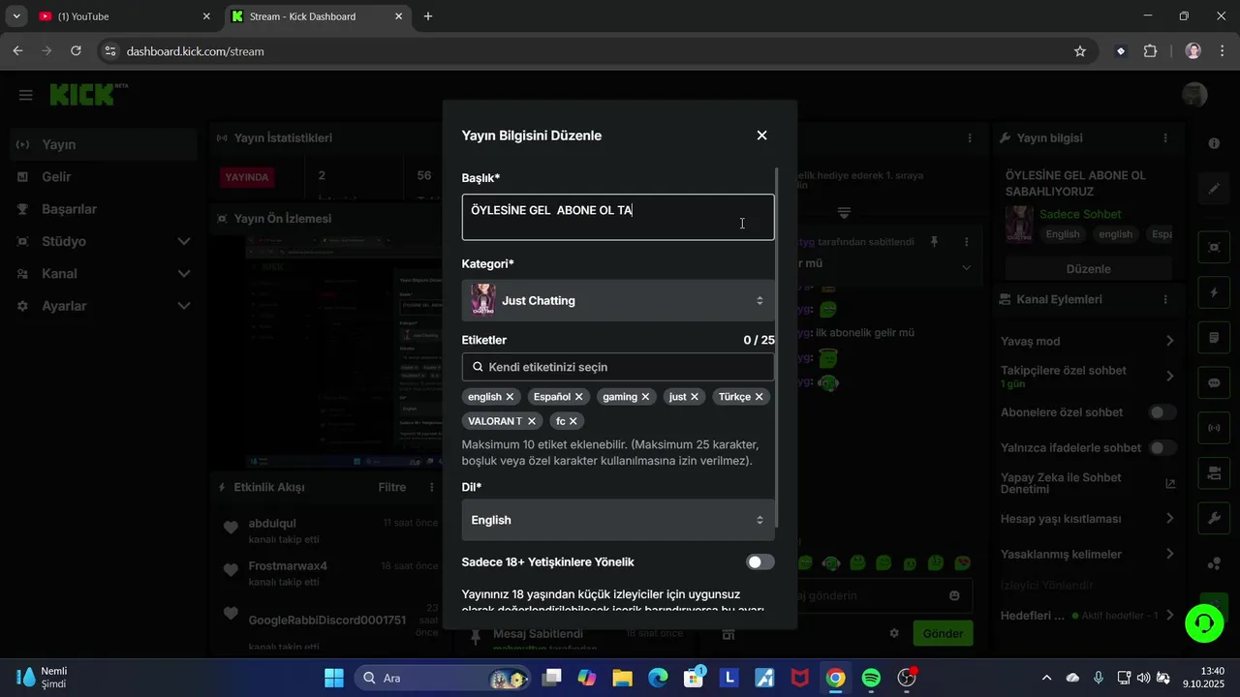Select Yayın in the sidebar
The image size is (1240, 697).
[105, 144]
